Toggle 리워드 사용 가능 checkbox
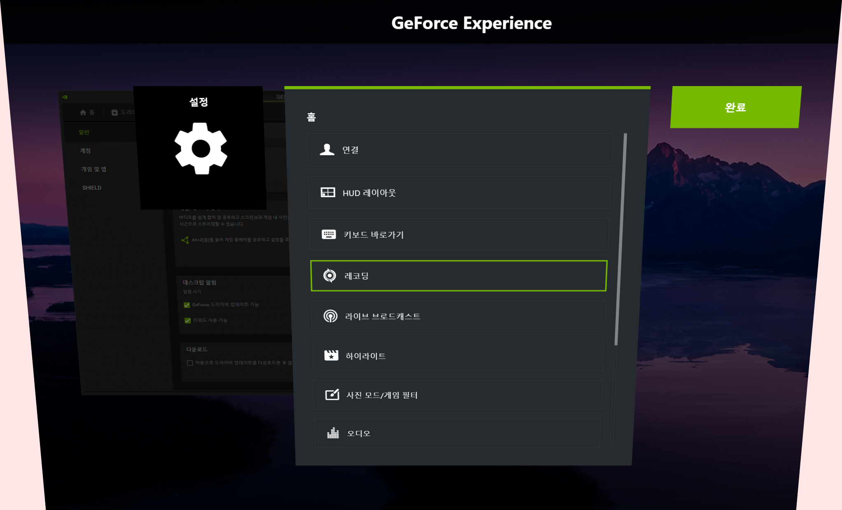Viewport: 842px width, 510px height. click(188, 321)
